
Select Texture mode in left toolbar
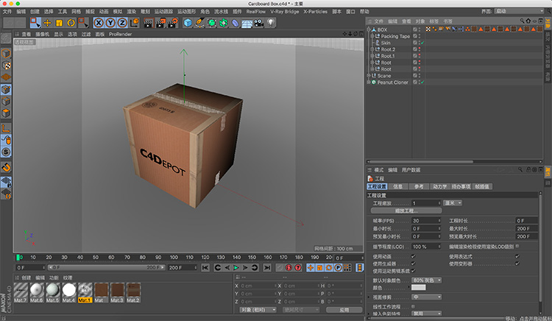(x=6, y=66)
